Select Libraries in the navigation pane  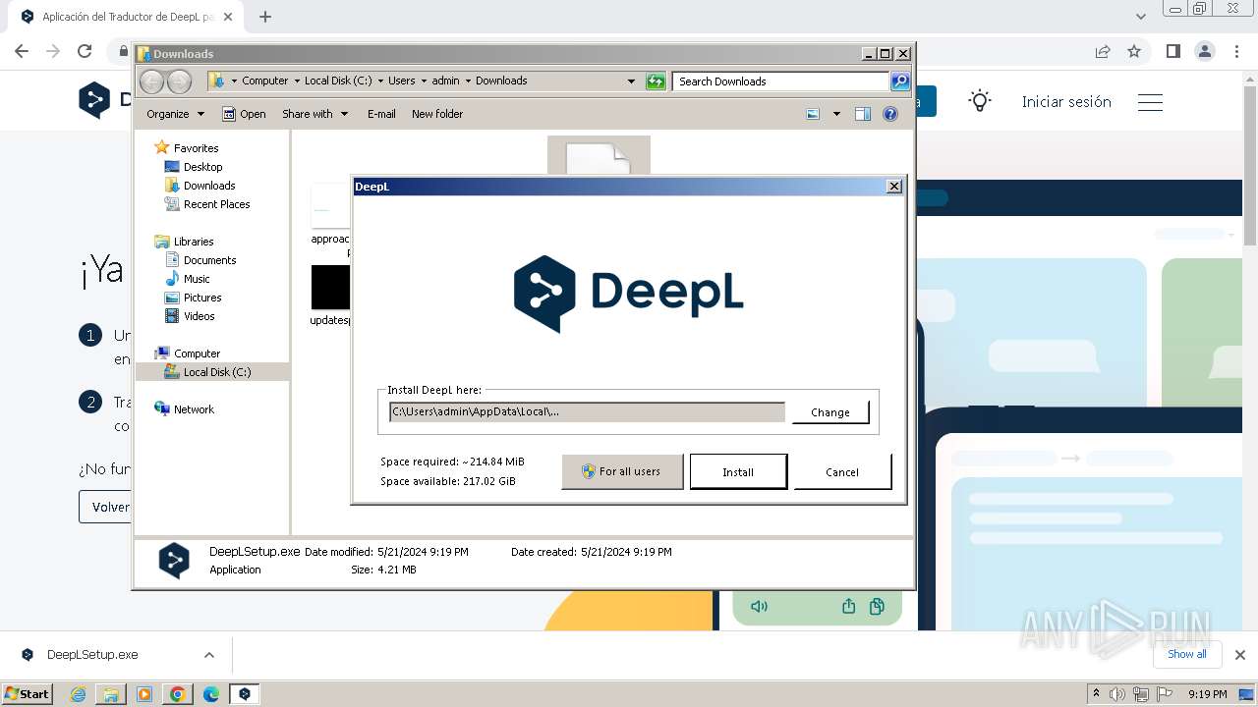pos(194,242)
